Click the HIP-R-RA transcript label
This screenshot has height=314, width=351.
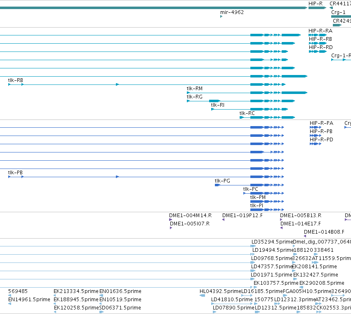click(x=320, y=30)
